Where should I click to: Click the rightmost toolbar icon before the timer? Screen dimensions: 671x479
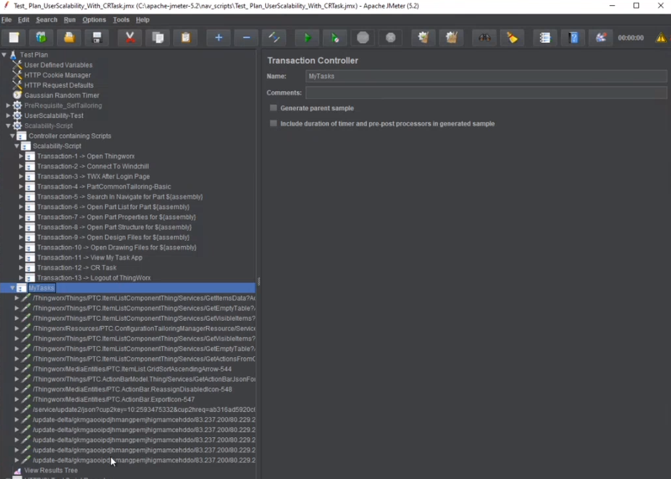[x=601, y=38]
